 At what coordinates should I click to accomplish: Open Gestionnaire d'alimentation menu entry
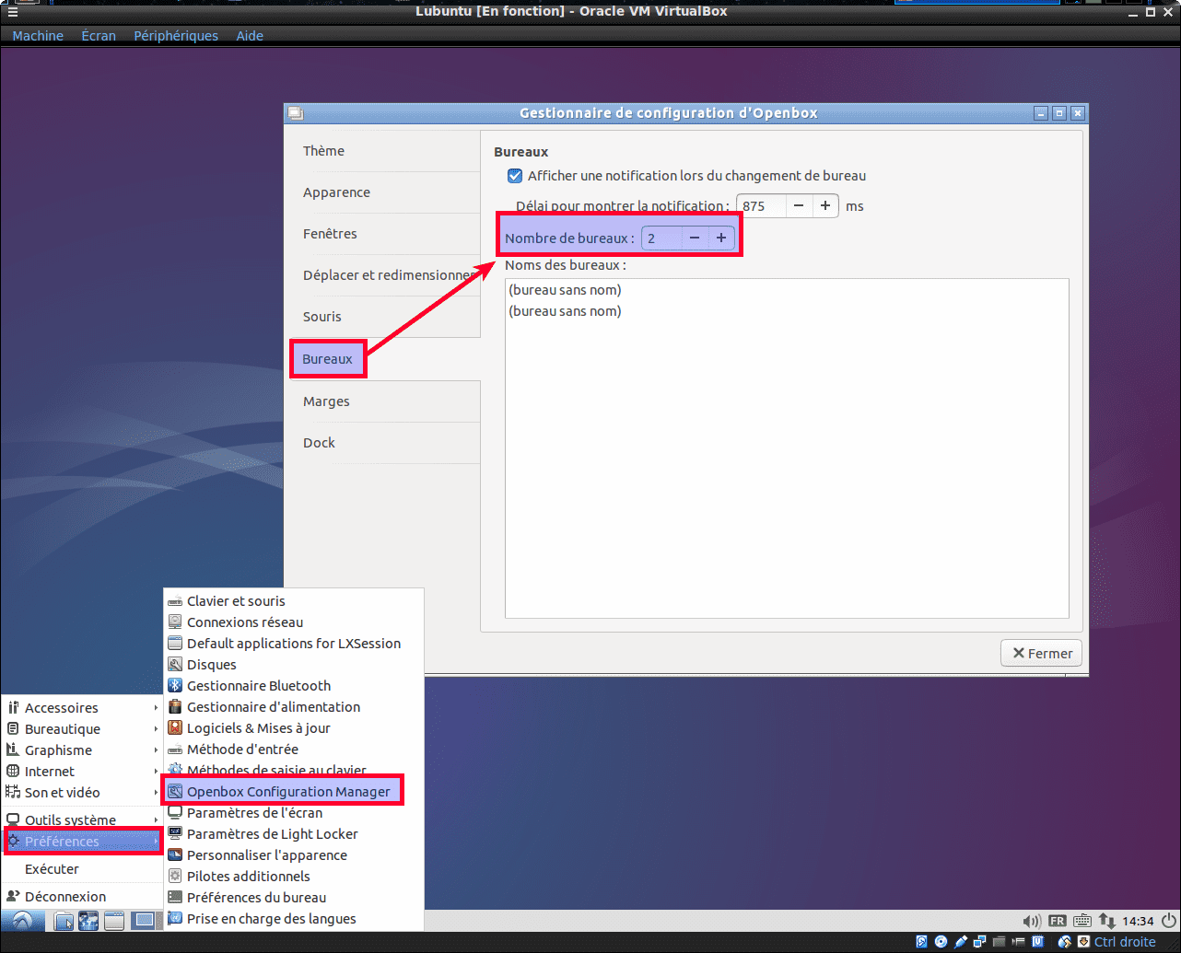(x=294, y=707)
